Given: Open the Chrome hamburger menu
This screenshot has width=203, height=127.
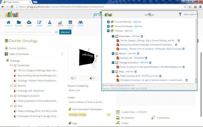Looking at the screenshot, I should [200, 7].
